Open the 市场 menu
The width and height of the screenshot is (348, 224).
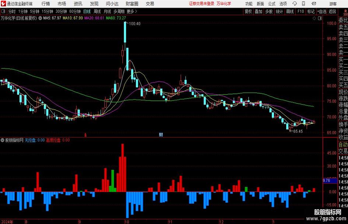coord(62,4)
